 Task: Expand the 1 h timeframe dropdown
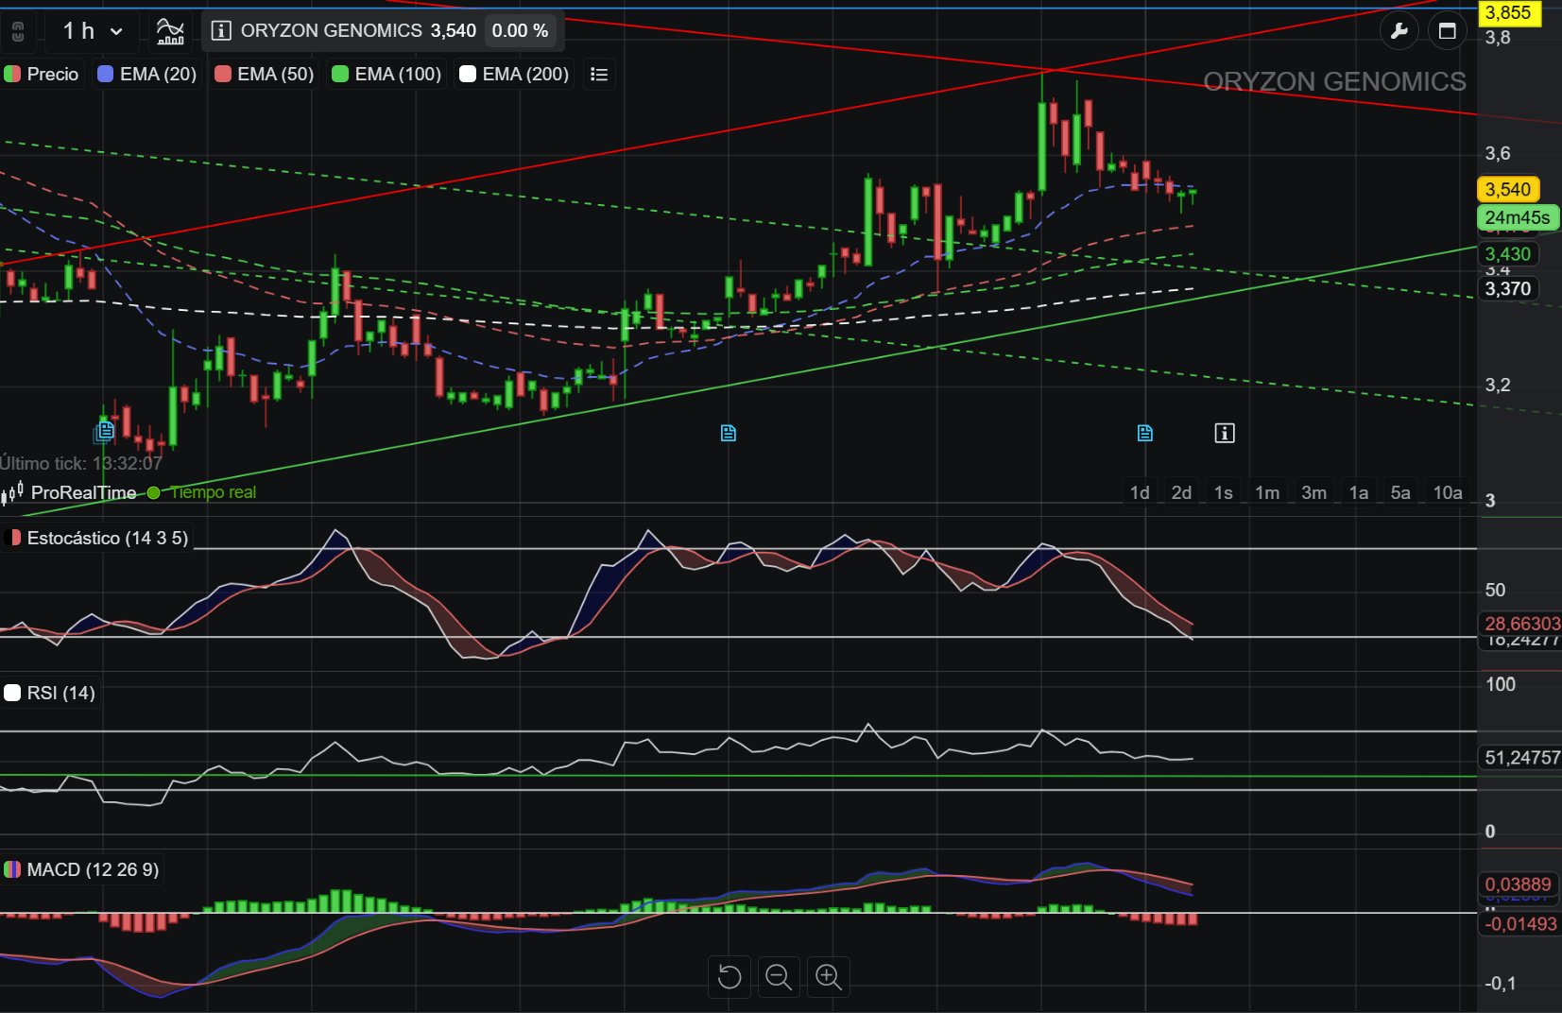coord(93,31)
